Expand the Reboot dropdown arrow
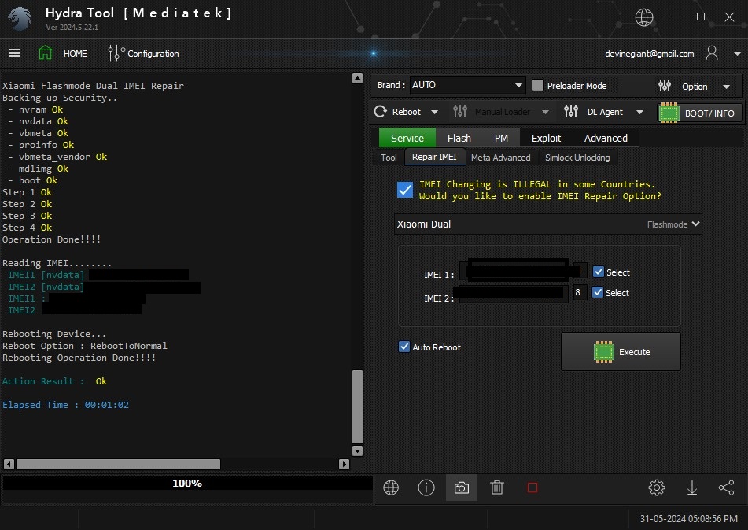 point(434,112)
